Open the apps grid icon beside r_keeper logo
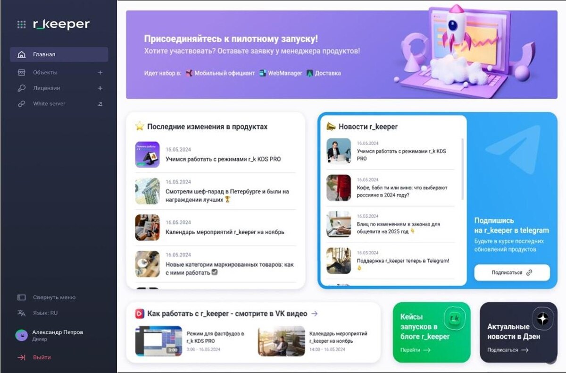 [21, 25]
